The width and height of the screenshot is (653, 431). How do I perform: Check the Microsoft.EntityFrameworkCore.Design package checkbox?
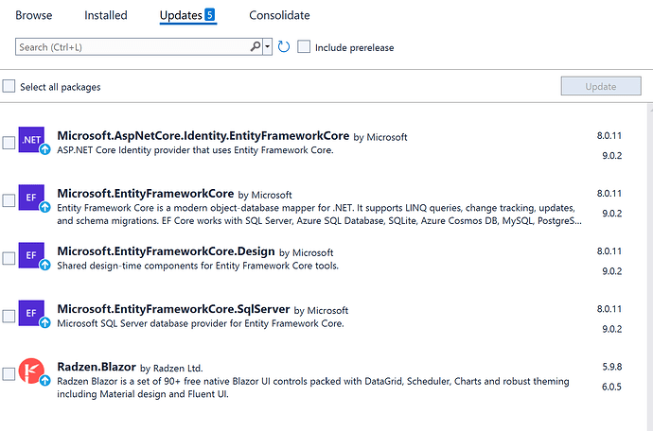pyautogui.click(x=9, y=258)
